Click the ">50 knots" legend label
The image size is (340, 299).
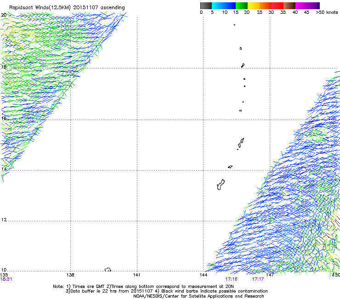click(327, 12)
